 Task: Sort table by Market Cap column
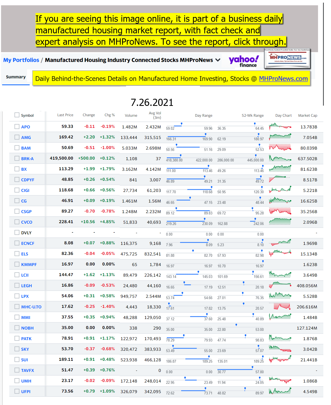tap(307, 115)
